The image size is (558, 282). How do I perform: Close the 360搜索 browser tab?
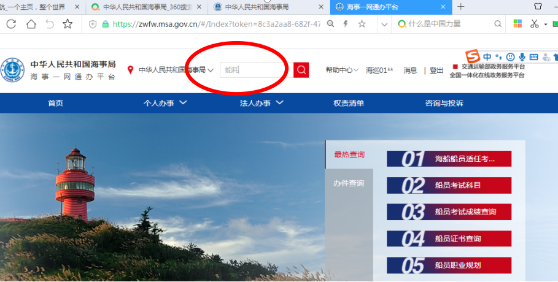point(200,7)
